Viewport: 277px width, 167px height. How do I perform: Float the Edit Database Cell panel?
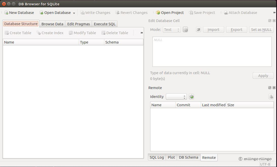click(270, 21)
